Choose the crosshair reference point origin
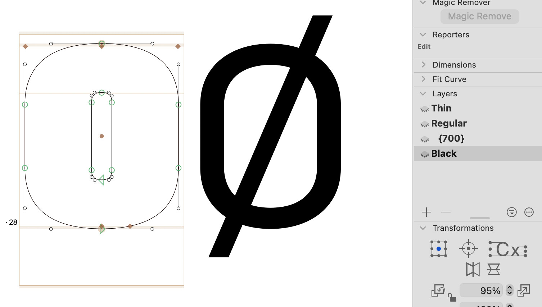 pyautogui.click(x=468, y=248)
